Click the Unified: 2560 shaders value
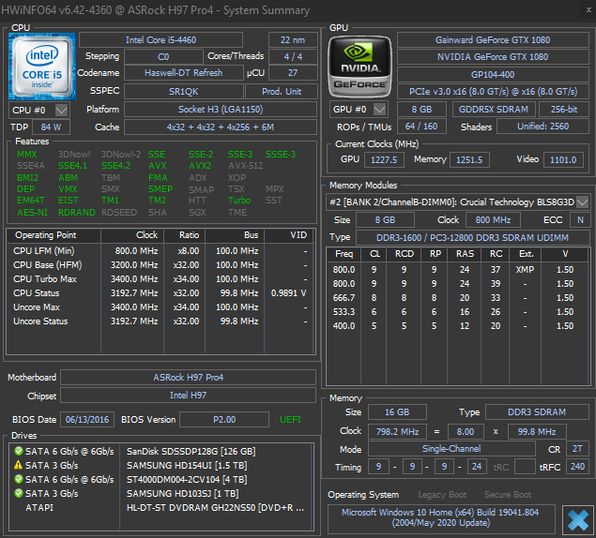 click(x=543, y=127)
